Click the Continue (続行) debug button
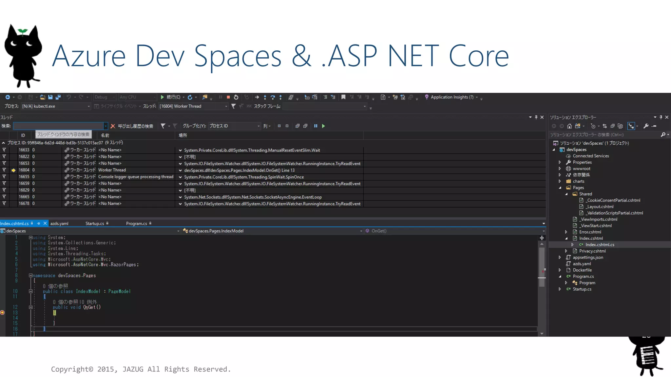 click(x=171, y=97)
